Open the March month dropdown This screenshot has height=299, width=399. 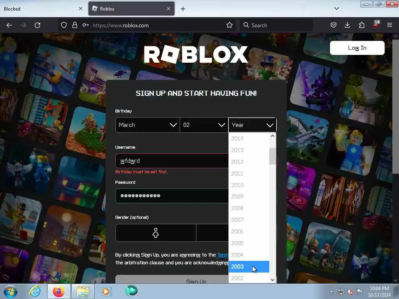(x=148, y=125)
